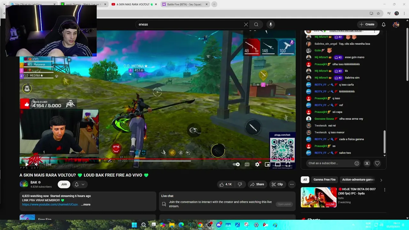The image size is (409, 230).
Task: Open the Create menu
Action: pos(367,24)
